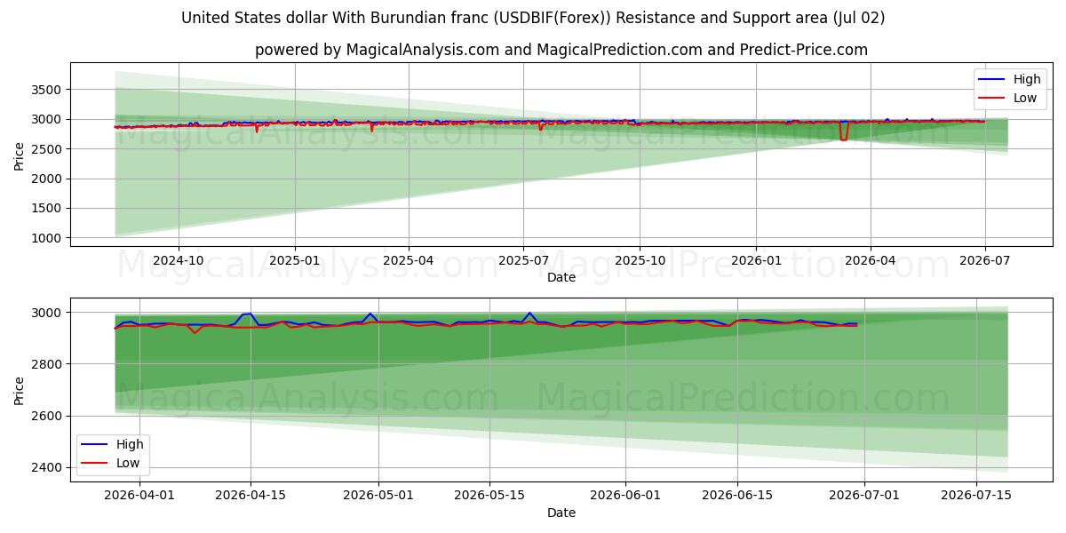Click the 2026-05-01 date tick label
The width and height of the screenshot is (1066, 533).
[x=378, y=495]
